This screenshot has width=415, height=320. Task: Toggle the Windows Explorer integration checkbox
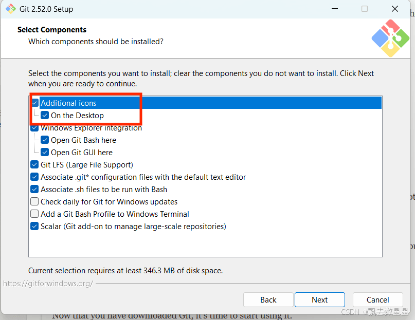click(x=34, y=128)
